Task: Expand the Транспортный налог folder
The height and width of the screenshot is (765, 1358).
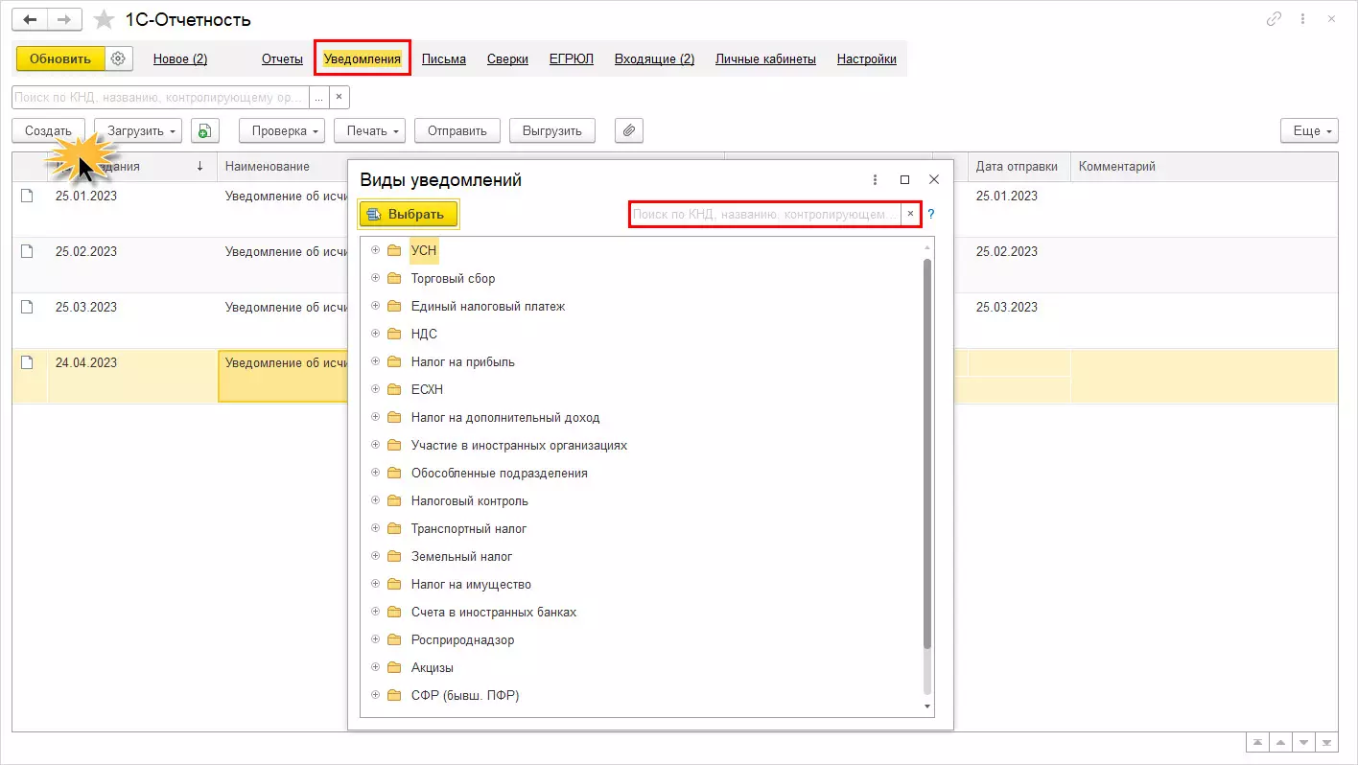Action: pyautogui.click(x=375, y=528)
